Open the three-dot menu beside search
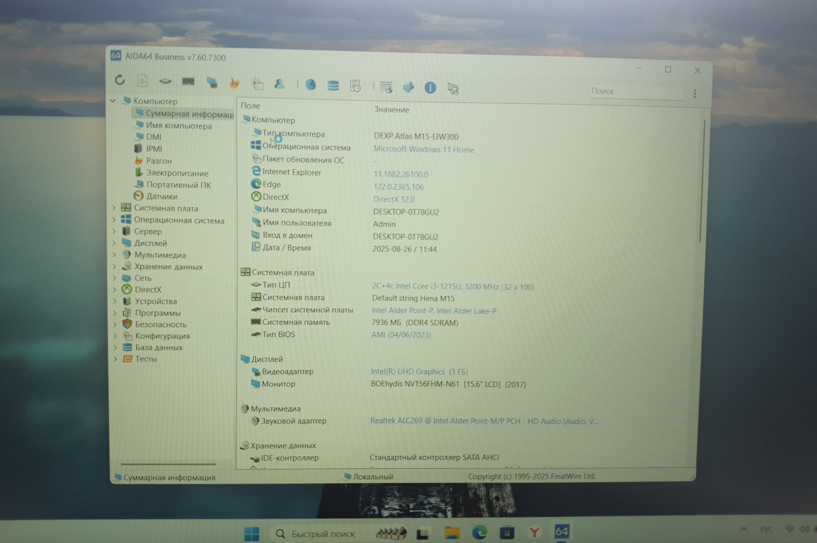817x543 pixels. 695,94
